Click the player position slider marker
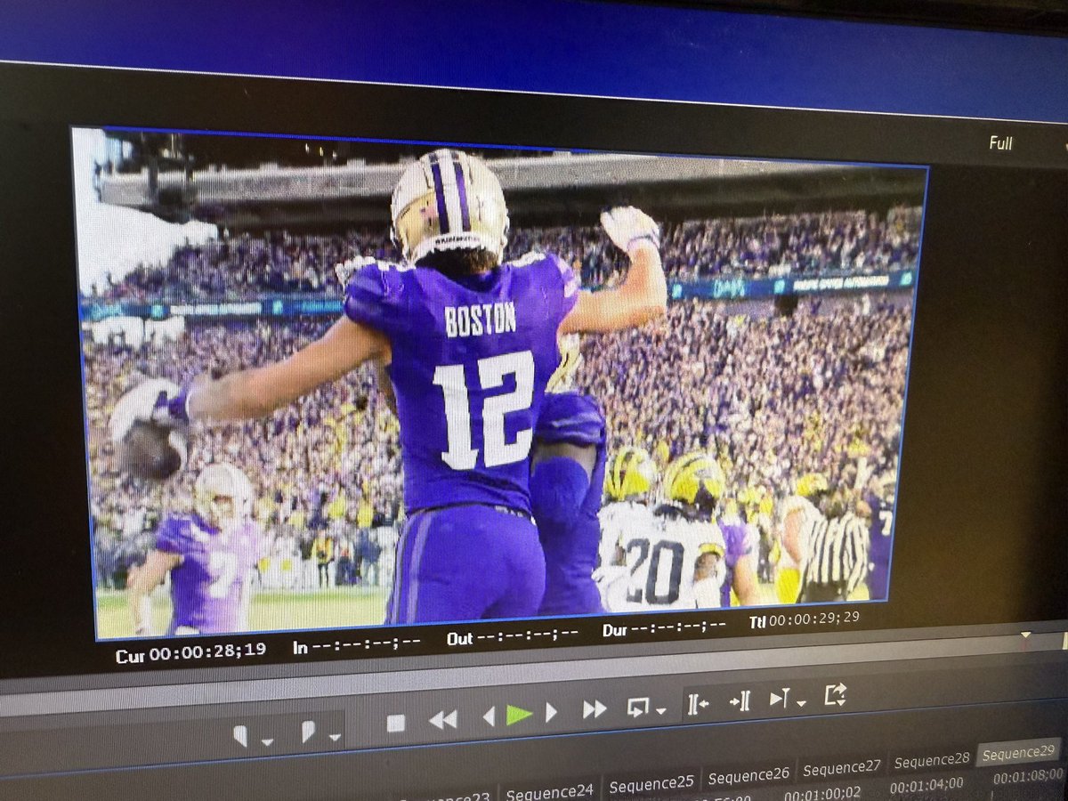Viewport: 1068px width, 801px height. tap(1025, 635)
